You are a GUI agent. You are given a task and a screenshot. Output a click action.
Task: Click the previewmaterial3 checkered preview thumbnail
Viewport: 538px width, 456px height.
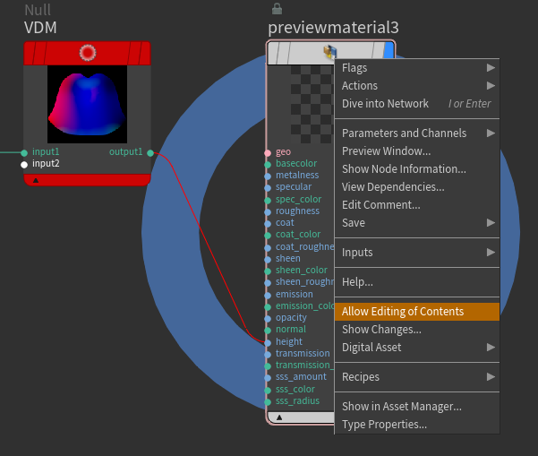pos(312,104)
